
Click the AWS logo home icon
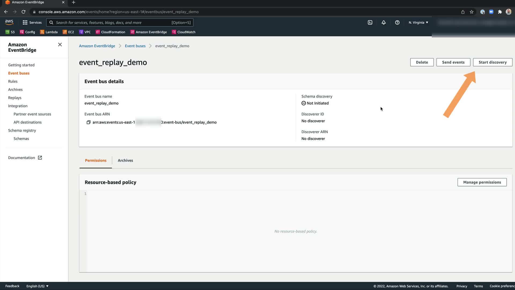(9, 22)
